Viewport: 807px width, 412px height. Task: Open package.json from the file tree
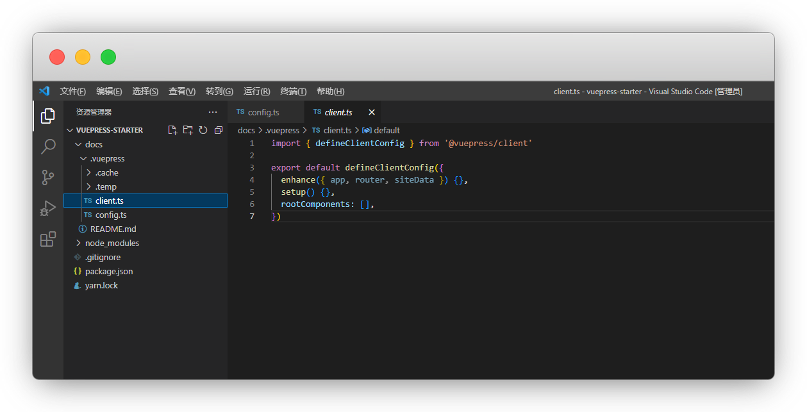coord(108,272)
